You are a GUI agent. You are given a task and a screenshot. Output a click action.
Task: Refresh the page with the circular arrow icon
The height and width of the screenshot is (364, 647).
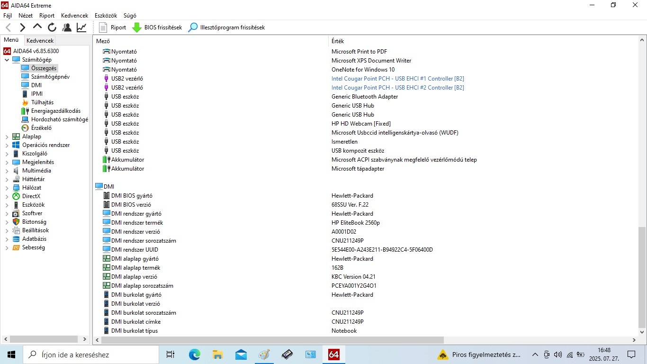tap(52, 27)
